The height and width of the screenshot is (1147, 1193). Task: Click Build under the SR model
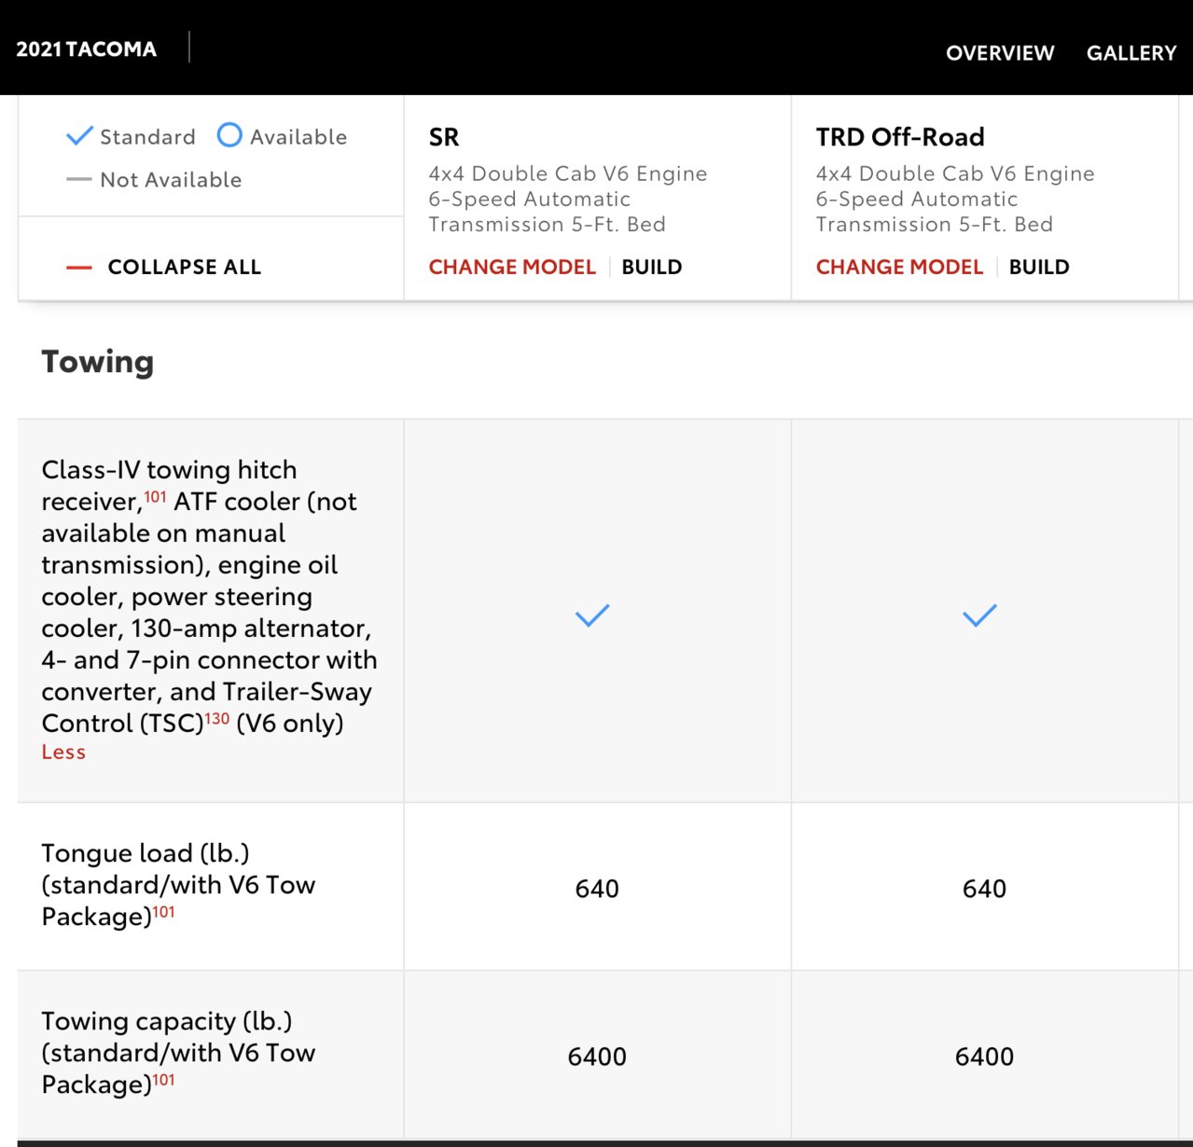(x=652, y=267)
